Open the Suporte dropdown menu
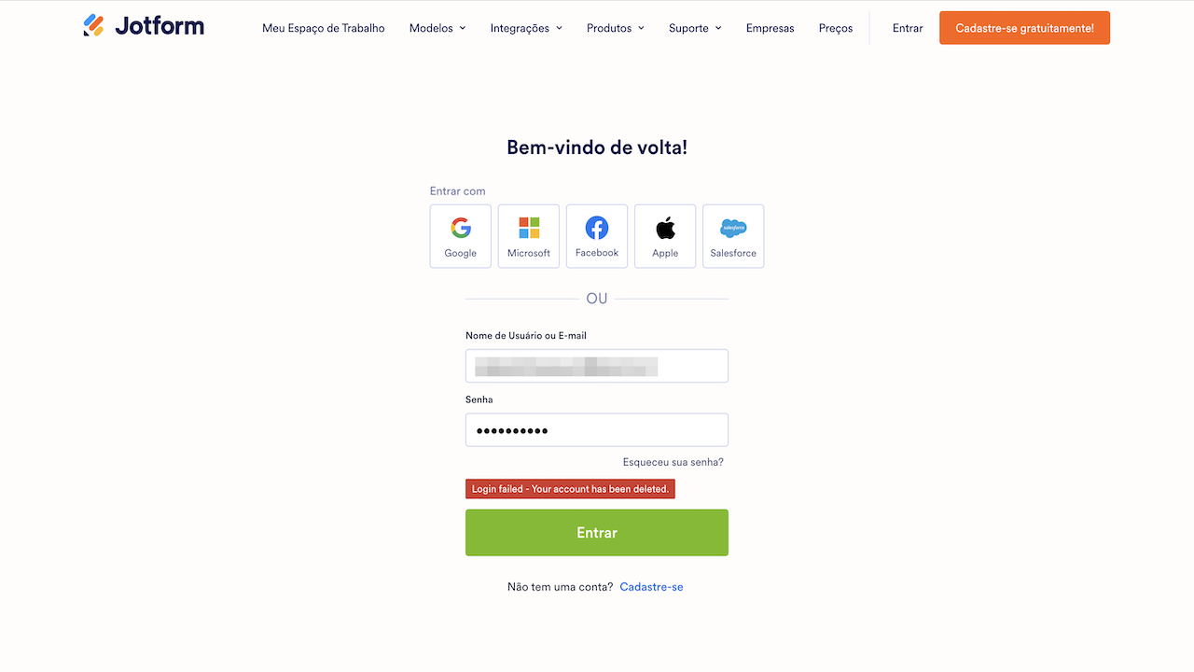Viewport: 1194px width, 672px height. (x=695, y=28)
